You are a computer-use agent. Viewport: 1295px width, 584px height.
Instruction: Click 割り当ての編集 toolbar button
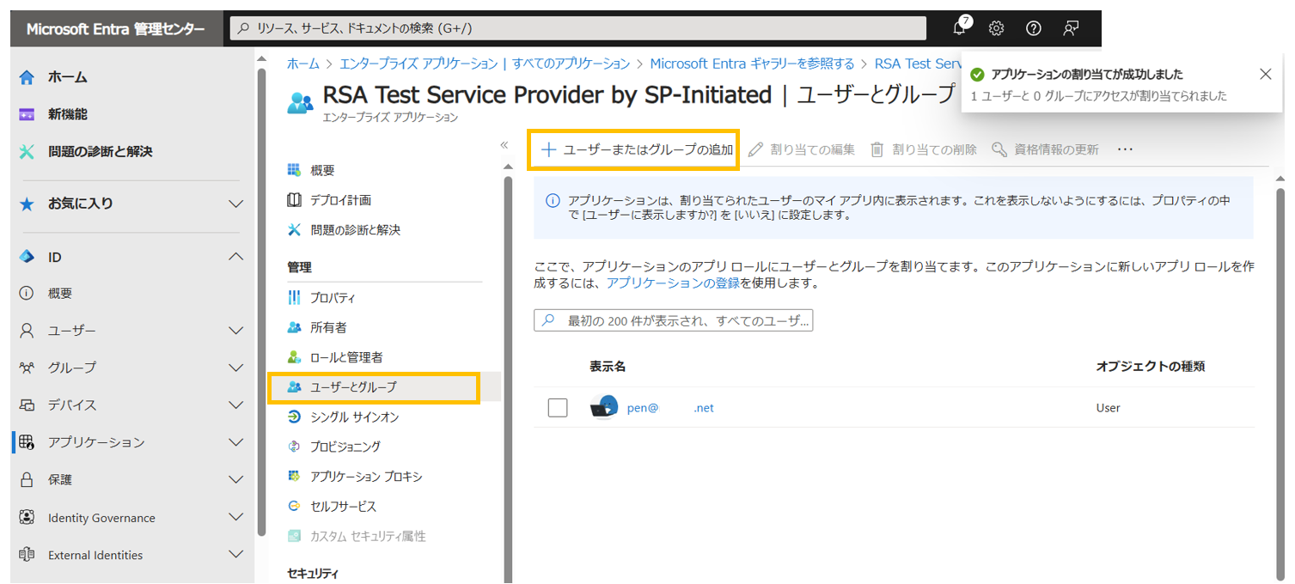802,149
